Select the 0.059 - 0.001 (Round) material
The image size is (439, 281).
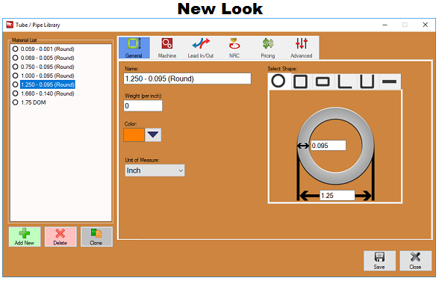point(43,49)
